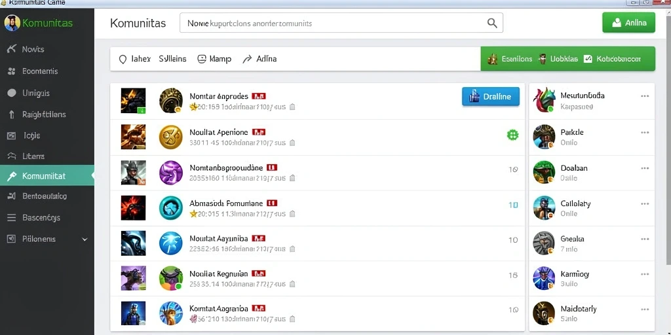Open Nontar Anprodes game thumbnail
671x335 pixels.
[133, 101]
